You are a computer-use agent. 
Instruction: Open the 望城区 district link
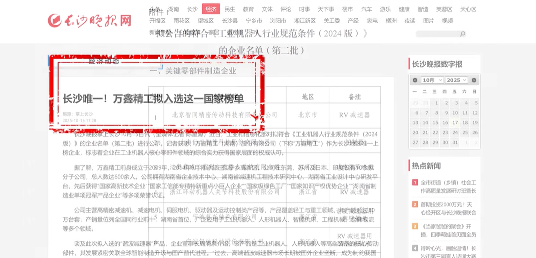click(205, 21)
